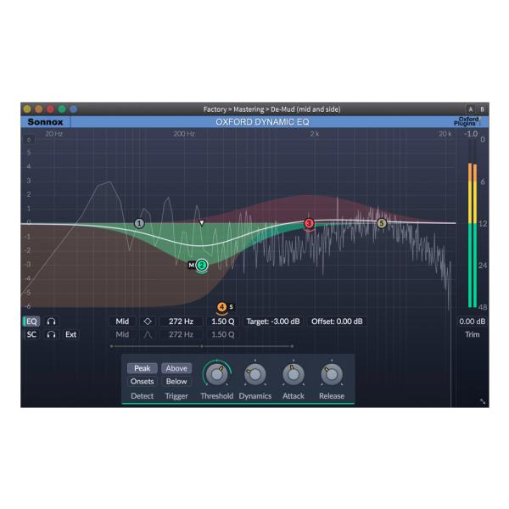509x509 pixels.
Task: Set trigger to Below
Action: (176, 382)
